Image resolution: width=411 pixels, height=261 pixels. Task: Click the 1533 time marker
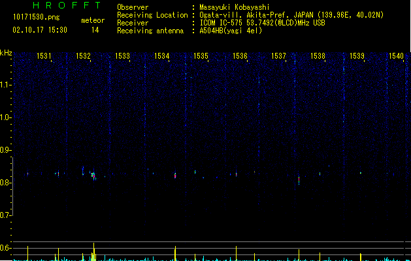coord(122,56)
